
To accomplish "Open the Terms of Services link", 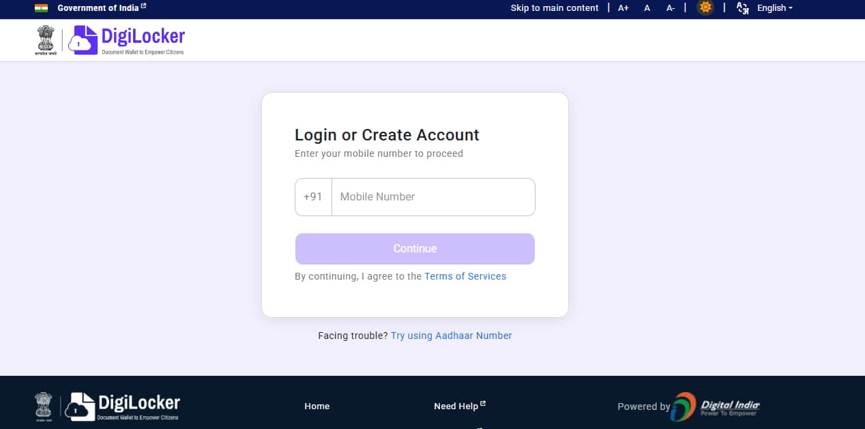I will (x=465, y=277).
